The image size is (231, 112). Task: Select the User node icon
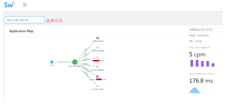[x=52, y=62]
